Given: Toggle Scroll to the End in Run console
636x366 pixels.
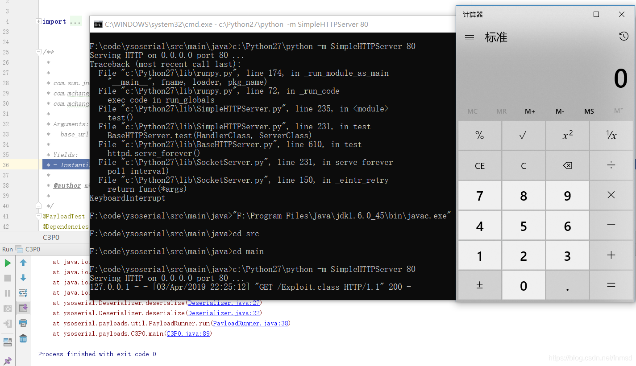Looking at the screenshot, I should click(23, 308).
